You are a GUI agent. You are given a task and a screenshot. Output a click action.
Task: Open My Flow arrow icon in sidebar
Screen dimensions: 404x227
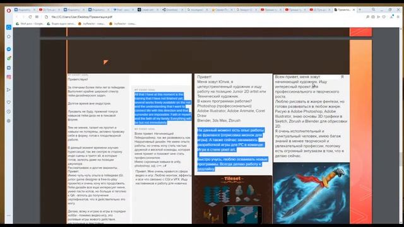[x=9, y=90]
